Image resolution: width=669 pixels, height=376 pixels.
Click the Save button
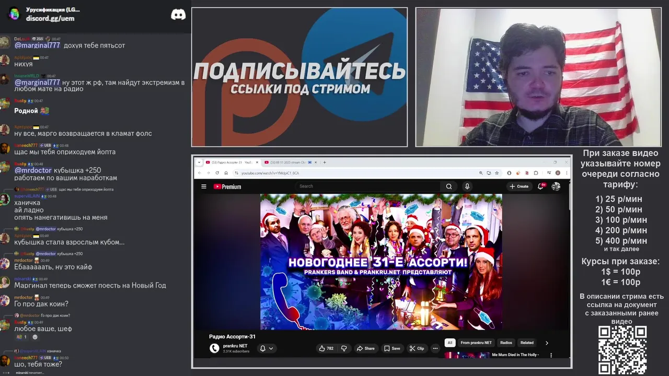click(392, 348)
